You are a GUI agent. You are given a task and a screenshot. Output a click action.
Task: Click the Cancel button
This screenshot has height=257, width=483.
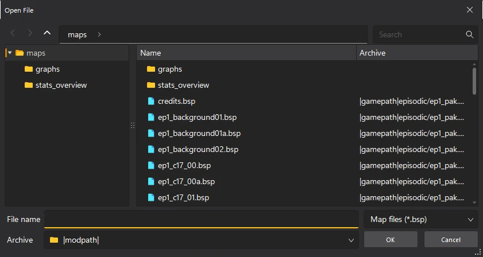[451, 240]
